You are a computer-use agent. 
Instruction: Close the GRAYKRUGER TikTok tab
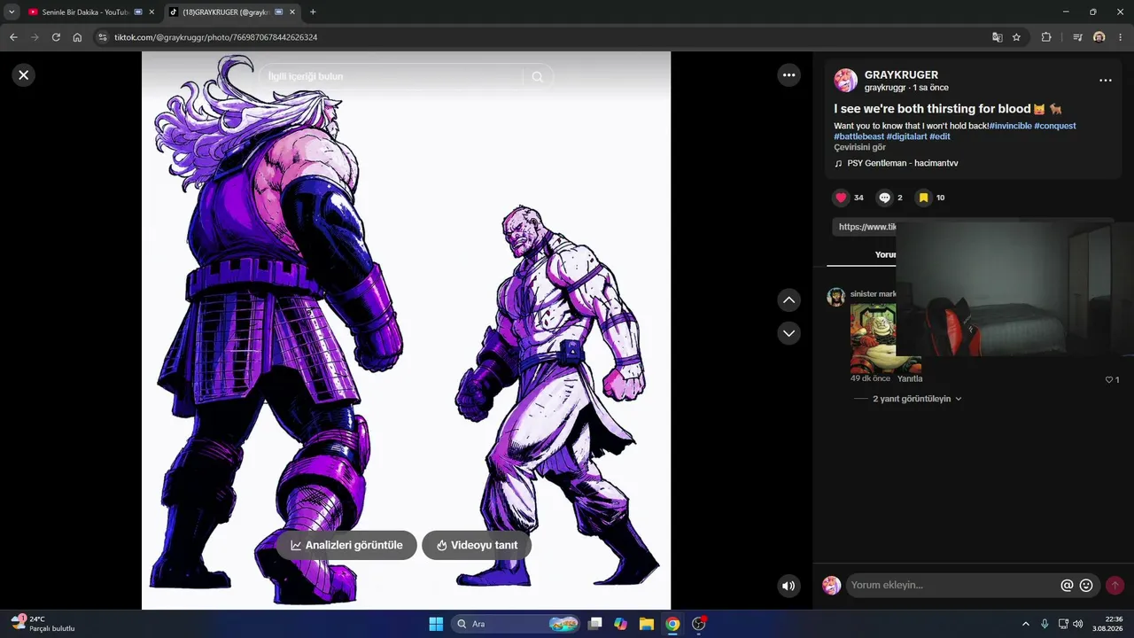point(293,12)
